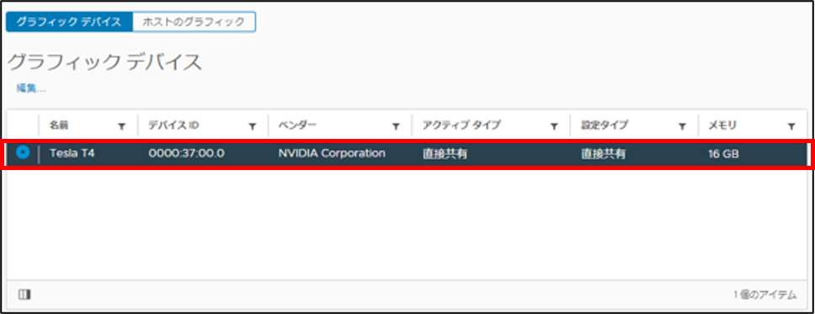Open the 名前 column filter icon
Viewport: 815px width, 314px height.
(121, 125)
